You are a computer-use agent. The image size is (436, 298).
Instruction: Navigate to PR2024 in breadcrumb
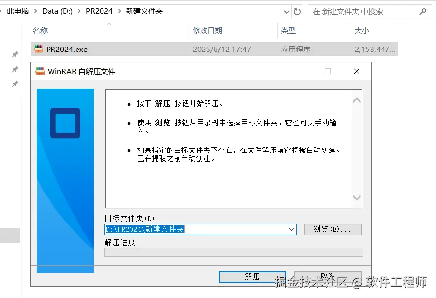tap(99, 11)
